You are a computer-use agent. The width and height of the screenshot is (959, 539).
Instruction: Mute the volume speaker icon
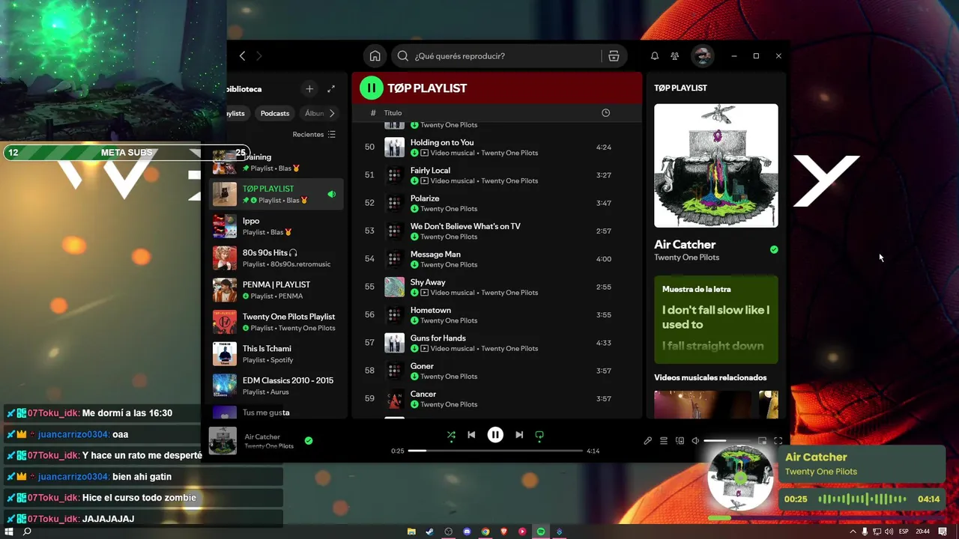[x=695, y=441]
